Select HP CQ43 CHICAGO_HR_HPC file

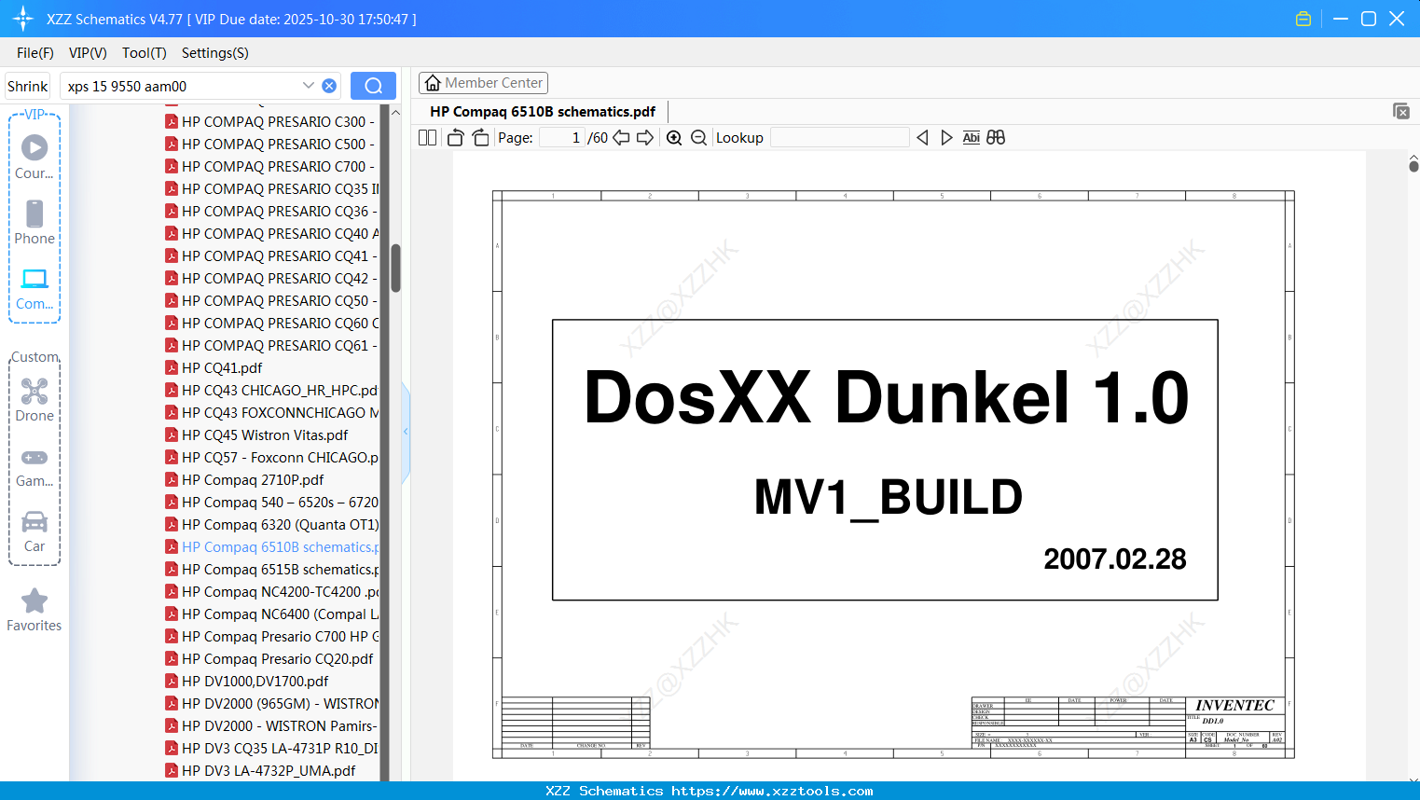click(270, 390)
